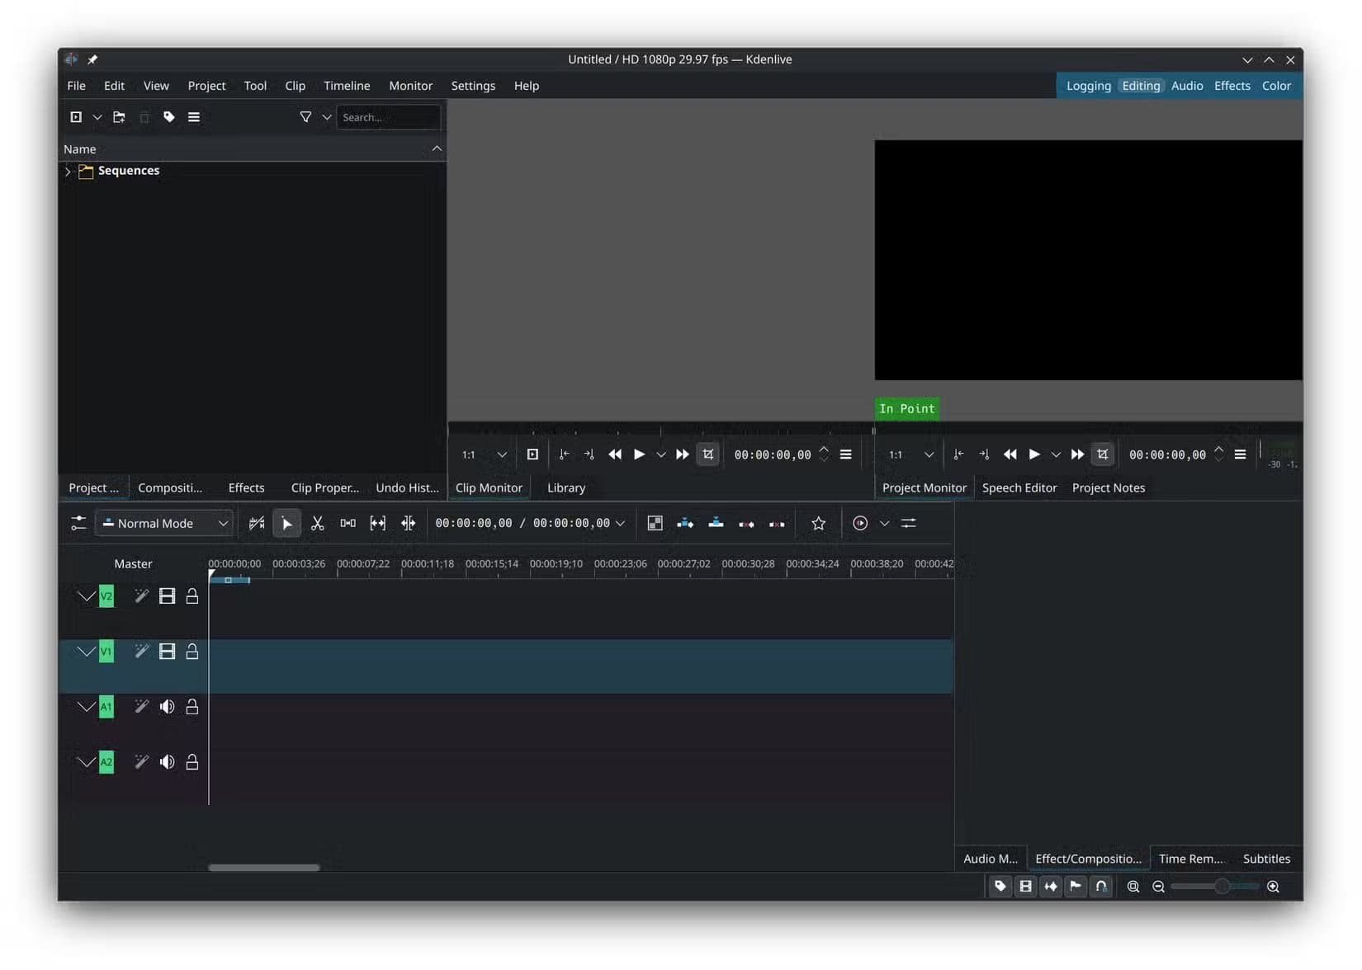Toggle lock on track V1
The height and width of the screenshot is (970, 1362).
pyautogui.click(x=192, y=651)
